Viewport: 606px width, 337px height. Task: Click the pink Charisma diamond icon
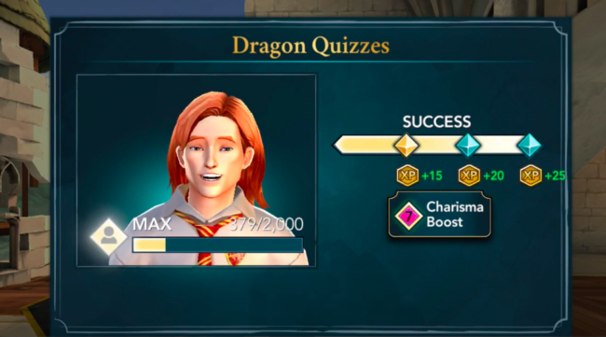408,216
